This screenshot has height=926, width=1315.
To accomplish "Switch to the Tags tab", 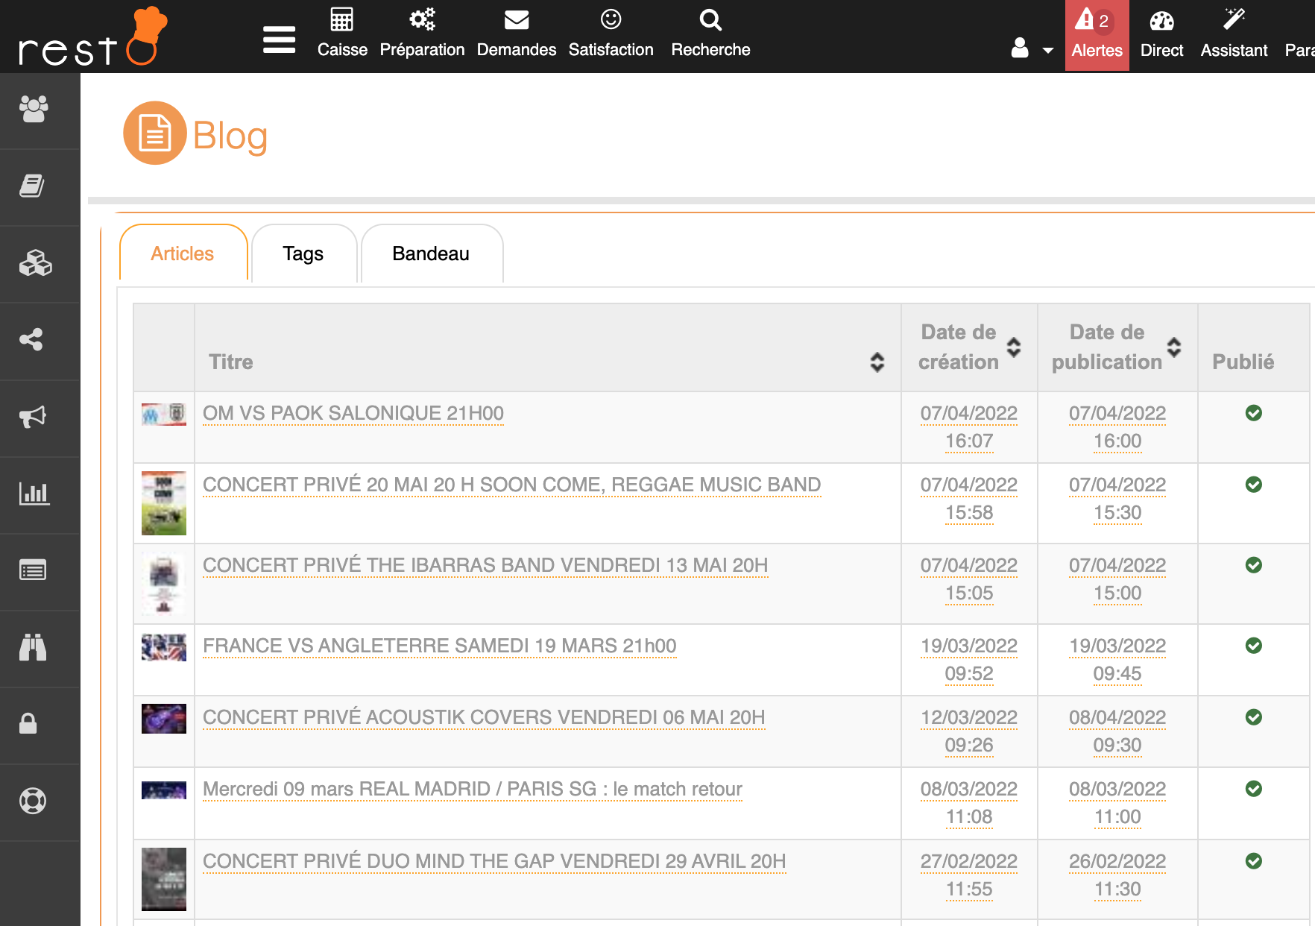I will (x=303, y=254).
